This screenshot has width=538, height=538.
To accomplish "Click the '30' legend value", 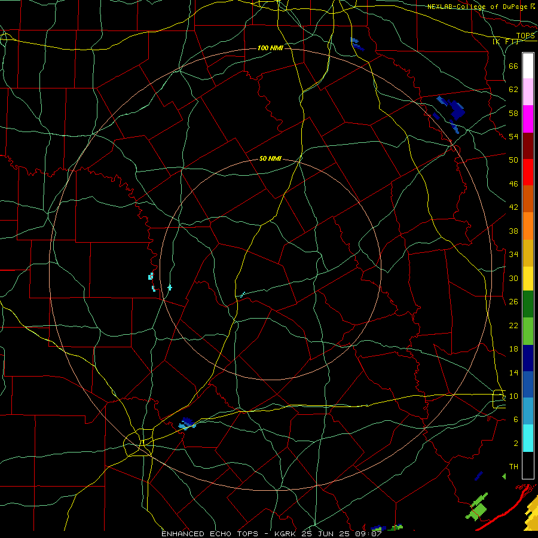I will pos(513,278).
